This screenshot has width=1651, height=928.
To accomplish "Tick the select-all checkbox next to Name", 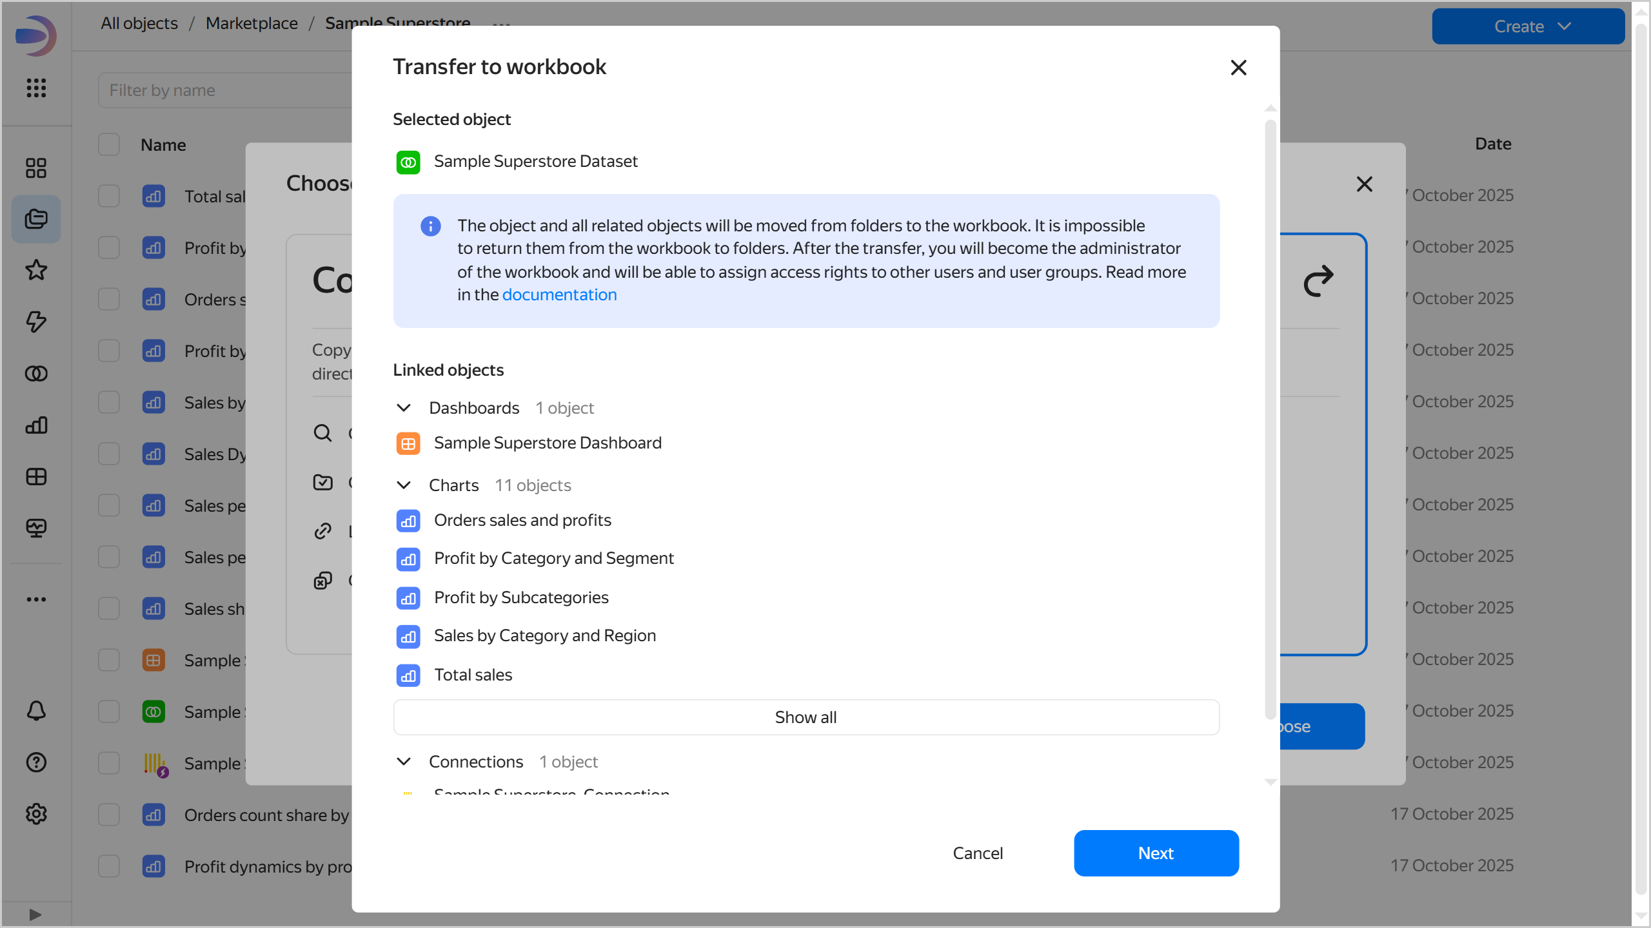I will [x=109, y=144].
